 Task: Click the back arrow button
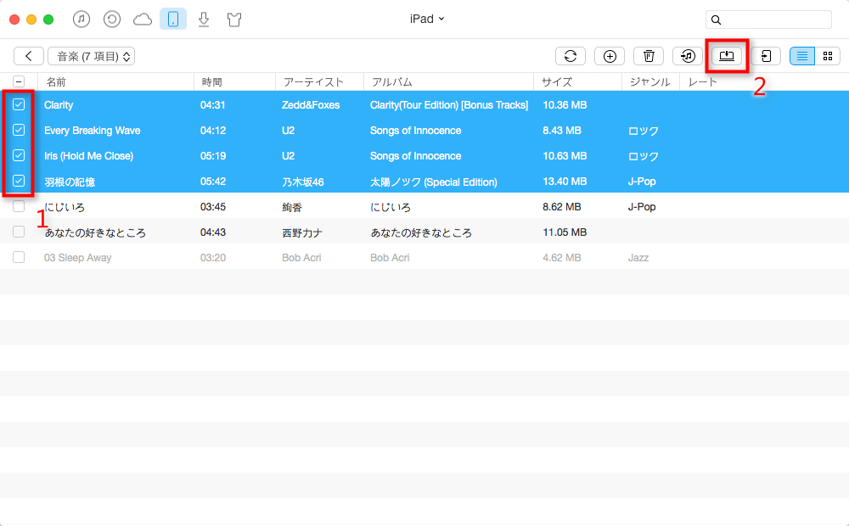click(x=29, y=56)
